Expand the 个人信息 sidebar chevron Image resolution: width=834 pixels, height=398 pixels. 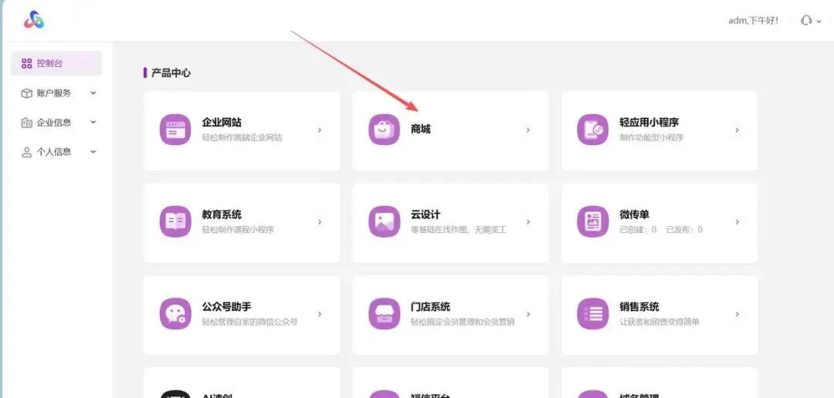93,152
